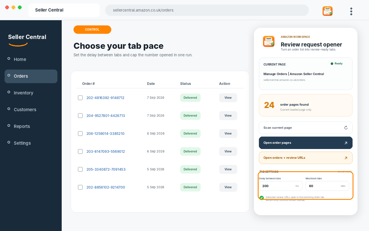Open order link 202-8856102-9214700

pyautogui.click(x=106, y=187)
